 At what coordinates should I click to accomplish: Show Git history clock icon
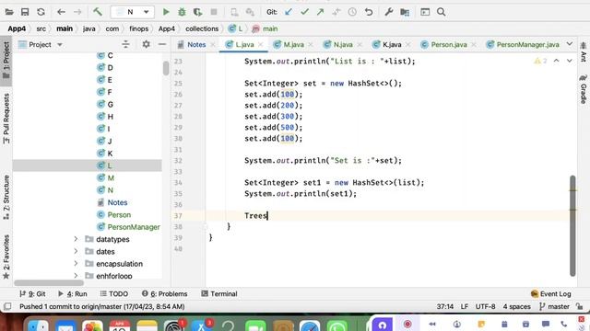pyautogui.click(x=352, y=12)
